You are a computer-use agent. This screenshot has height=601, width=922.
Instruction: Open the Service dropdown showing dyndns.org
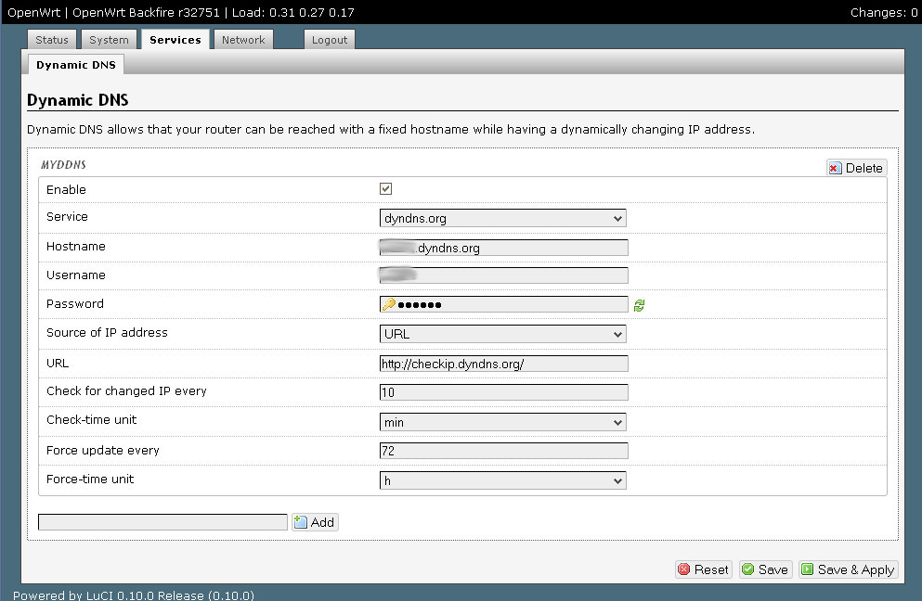[502, 219]
